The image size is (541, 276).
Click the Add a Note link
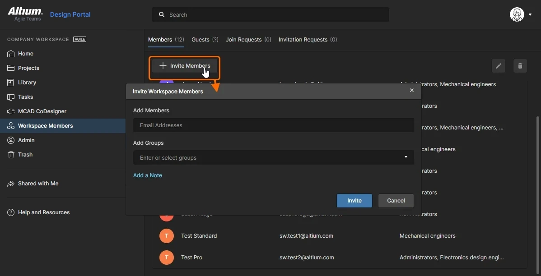click(148, 175)
